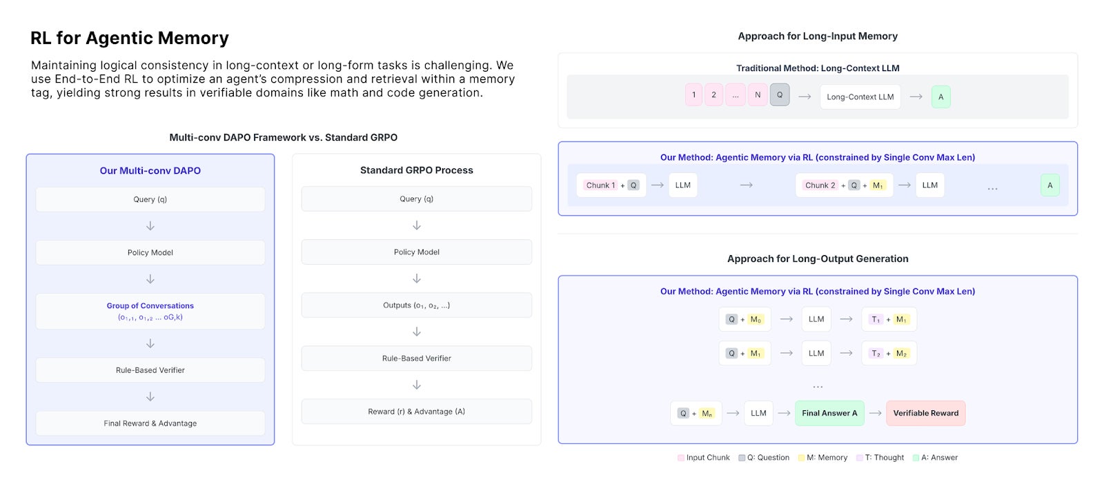The width and height of the screenshot is (1104, 484).
Task: Select Rule-Based Verifier box in Multi-conv DAPO panel
Action: tap(150, 370)
